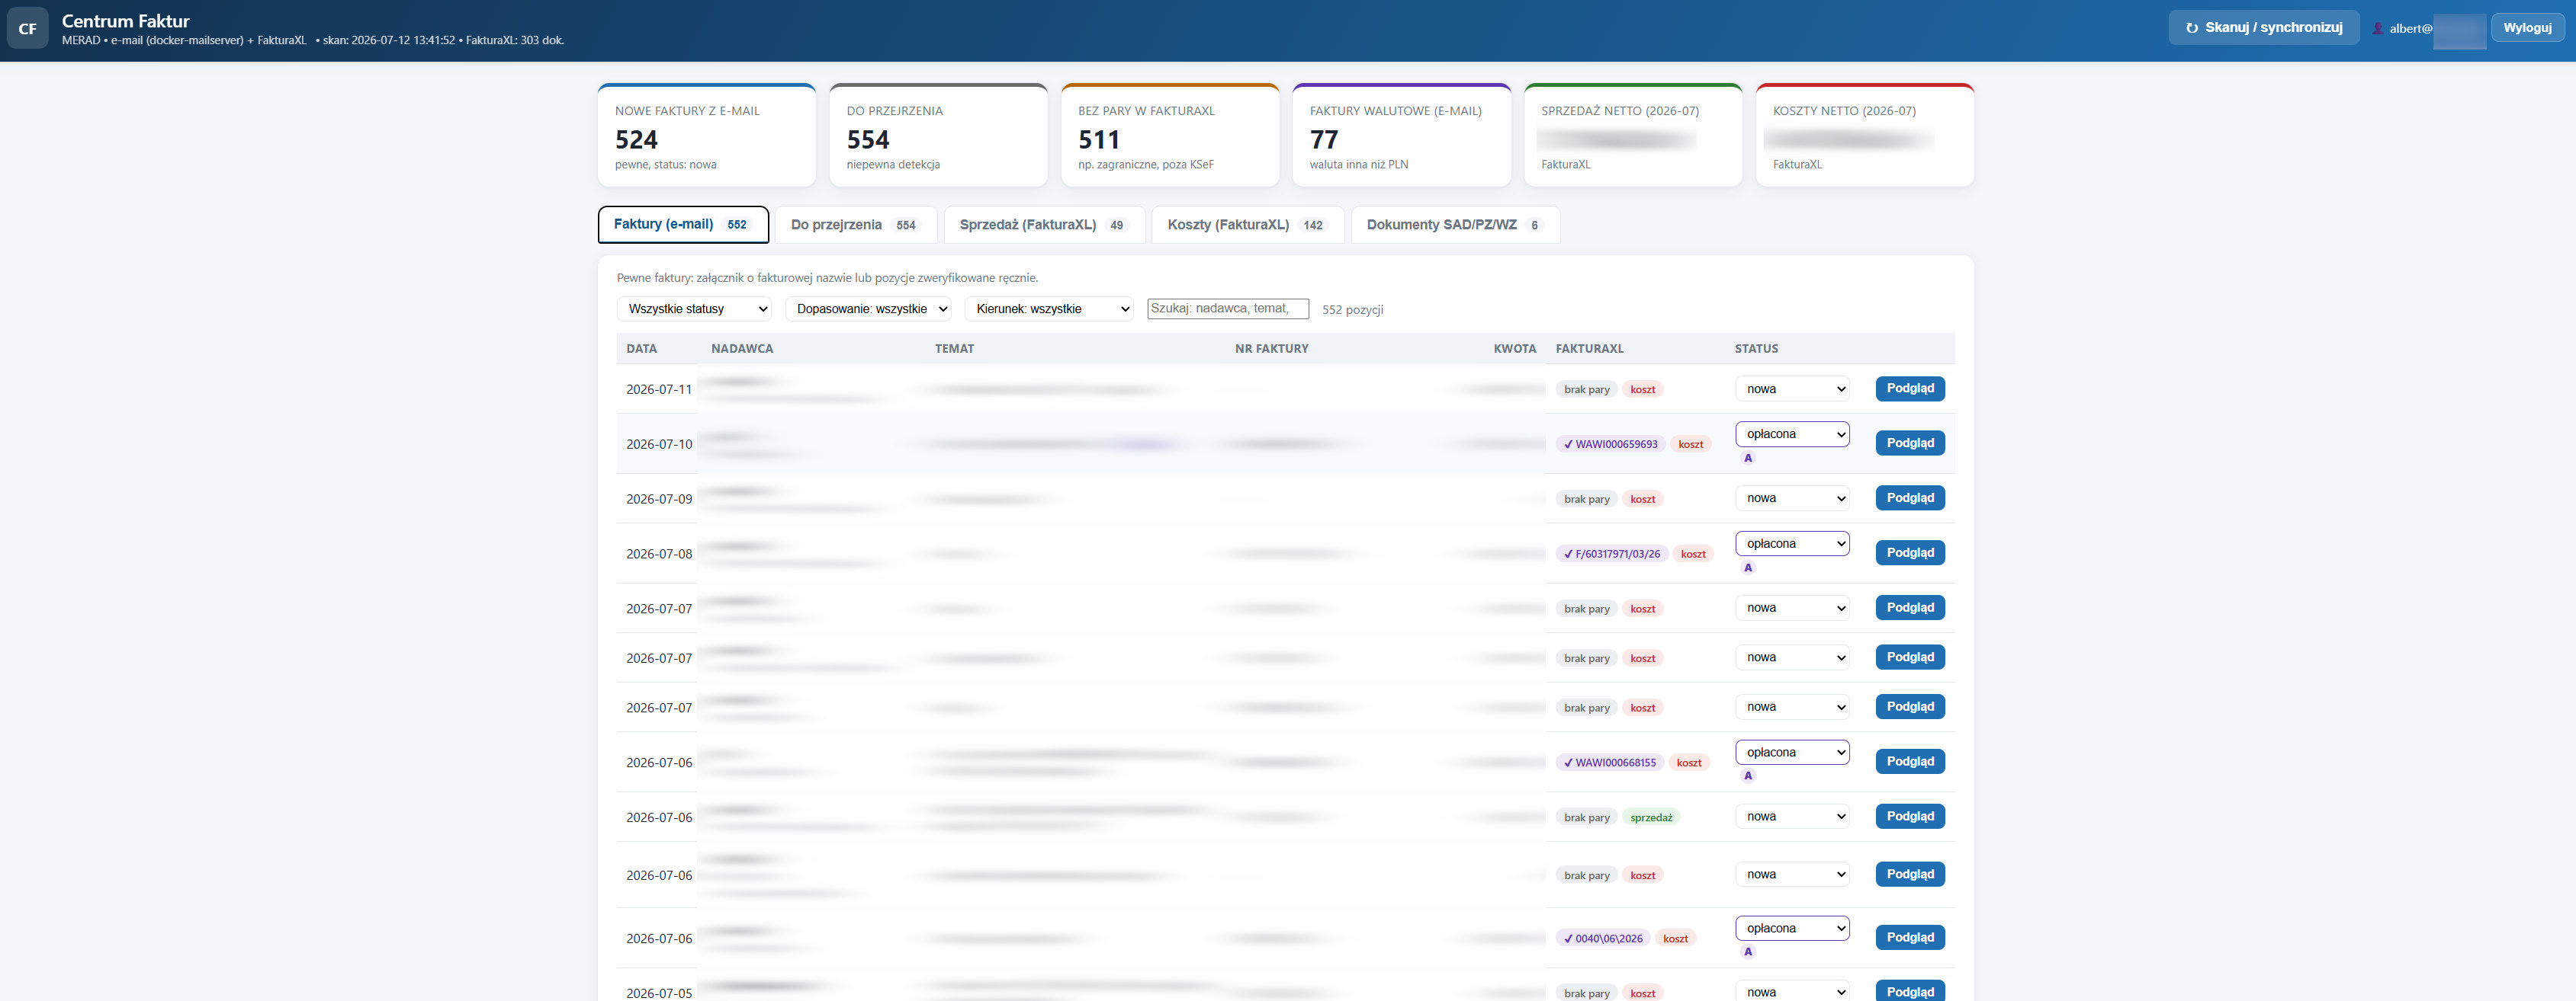Screen dimensions: 2576x1001
Task: Click the STATUS column header
Action: [1757, 350]
